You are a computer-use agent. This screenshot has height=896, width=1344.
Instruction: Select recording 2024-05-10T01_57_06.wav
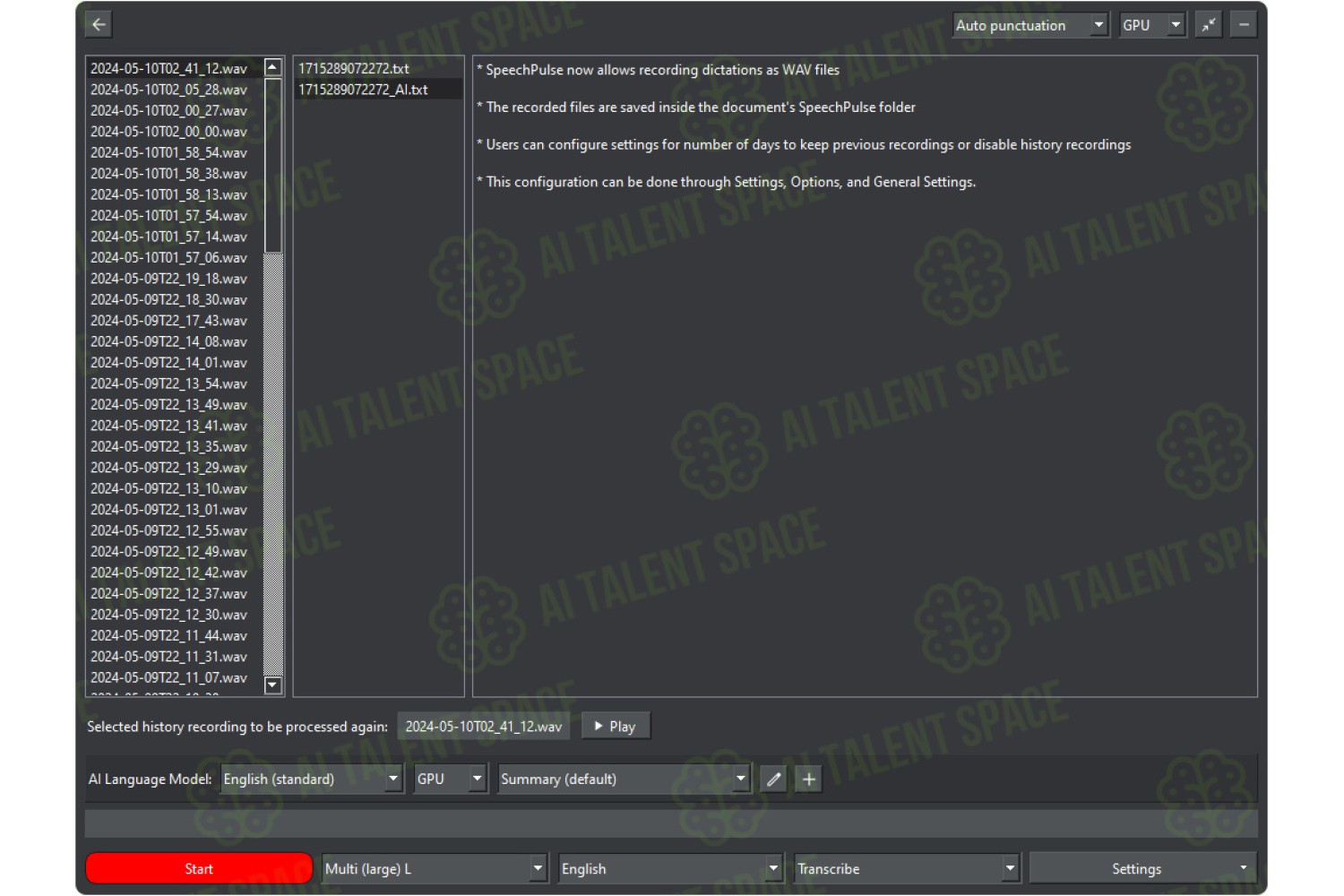[x=175, y=258]
